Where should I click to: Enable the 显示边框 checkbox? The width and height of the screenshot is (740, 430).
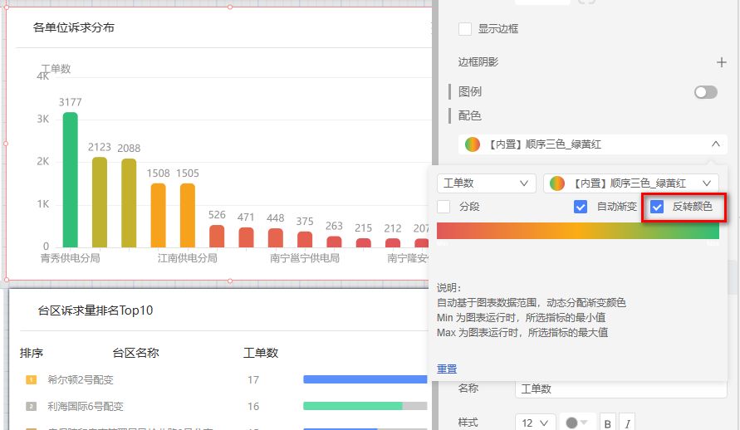tap(465, 29)
